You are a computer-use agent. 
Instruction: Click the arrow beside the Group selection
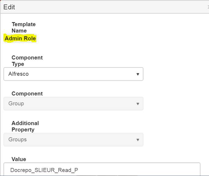coord(138,104)
